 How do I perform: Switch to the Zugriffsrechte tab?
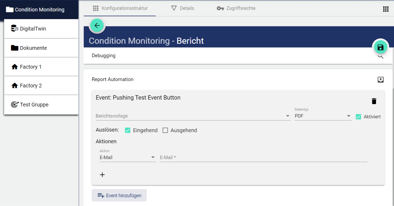point(236,8)
